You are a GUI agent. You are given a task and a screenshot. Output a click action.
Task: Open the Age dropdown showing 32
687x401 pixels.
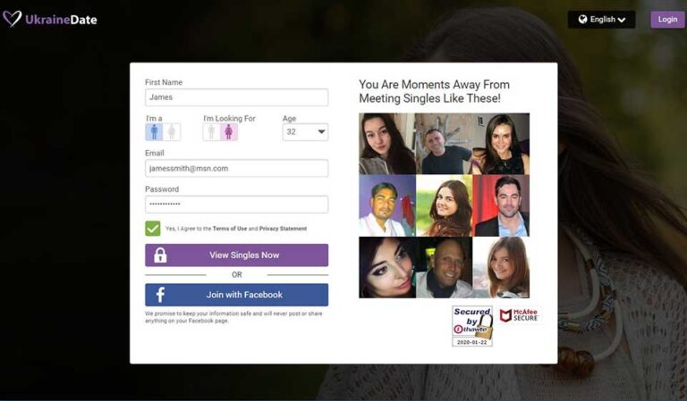pos(305,132)
